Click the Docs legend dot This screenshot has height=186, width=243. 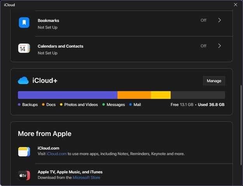tap(43, 105)
